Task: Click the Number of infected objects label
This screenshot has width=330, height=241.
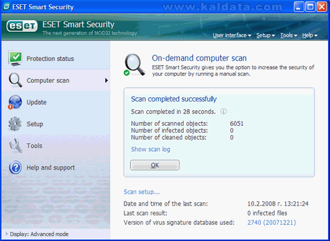Action: 169,131
